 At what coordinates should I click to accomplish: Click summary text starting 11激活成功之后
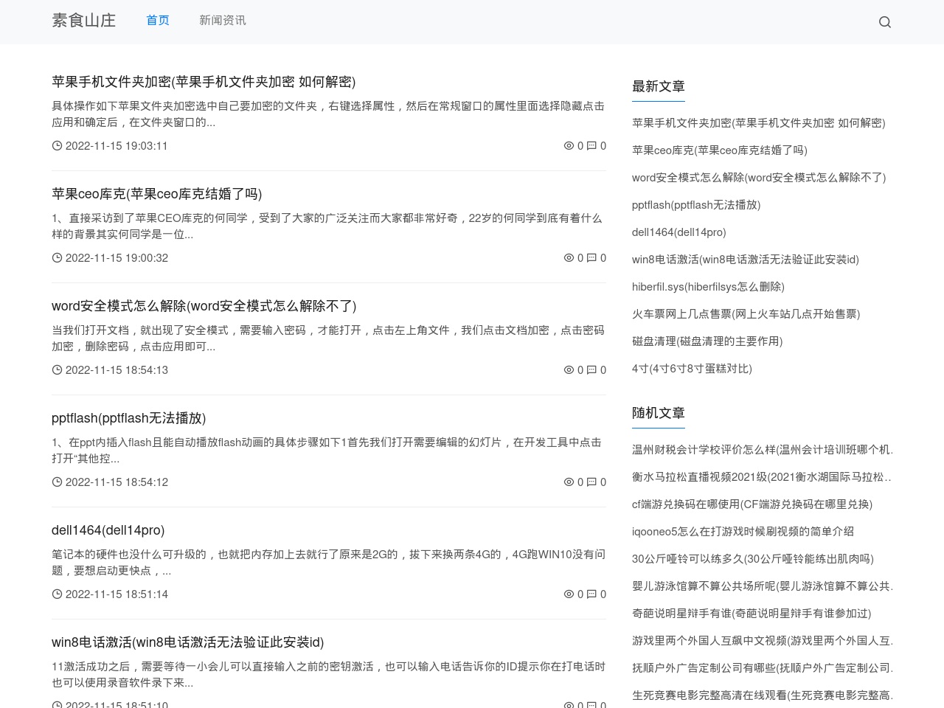[329, 675]
